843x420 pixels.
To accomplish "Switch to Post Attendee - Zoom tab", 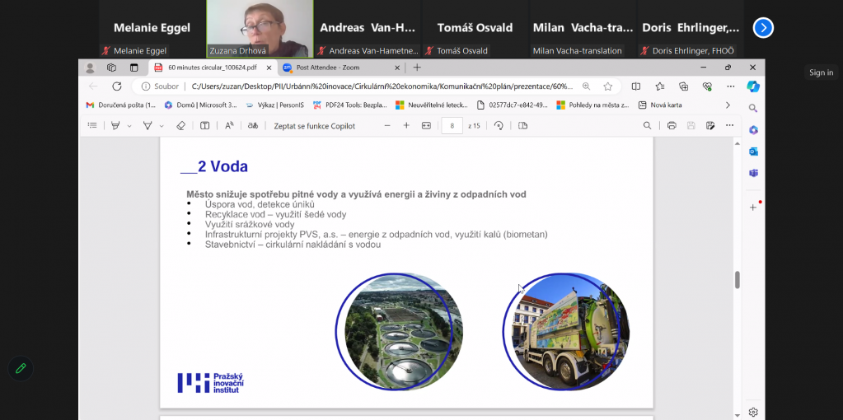I will (341, 68).
